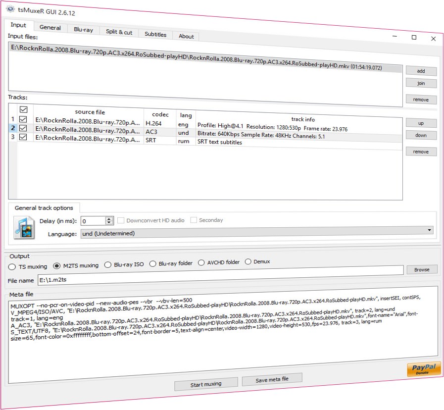Click remove button next to input files
Viewport: 444px width, 410px height.
coord(421,100)
